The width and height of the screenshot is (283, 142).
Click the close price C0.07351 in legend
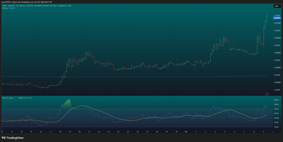53,6
